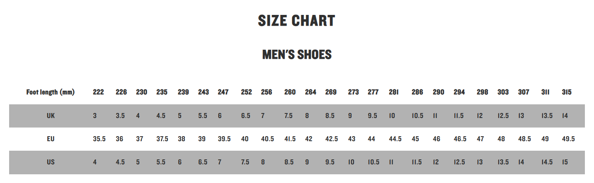Choose UK size 3
Viewport: 594px width, 183px height.
click(95, 116)
